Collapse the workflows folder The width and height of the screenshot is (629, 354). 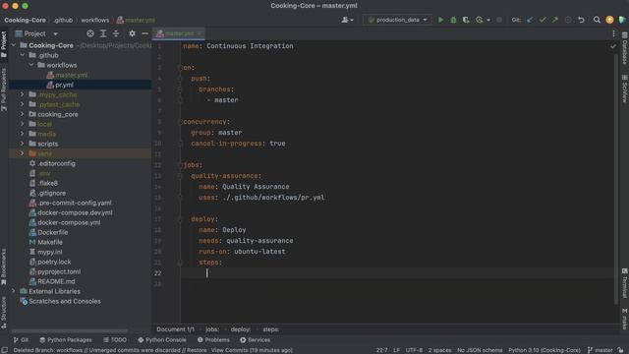pyautogui.click(x=30, y=65)
